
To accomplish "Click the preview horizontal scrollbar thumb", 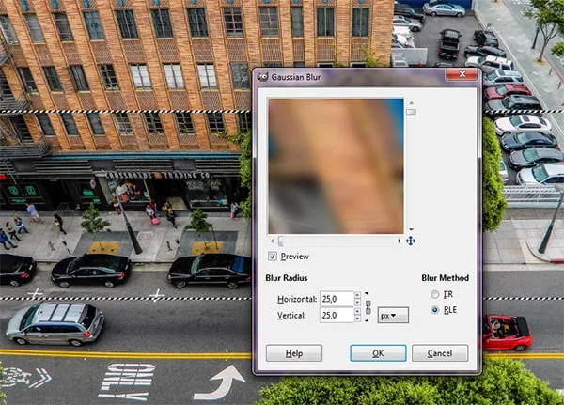I will pyautogui.click(x=281, y=241).
